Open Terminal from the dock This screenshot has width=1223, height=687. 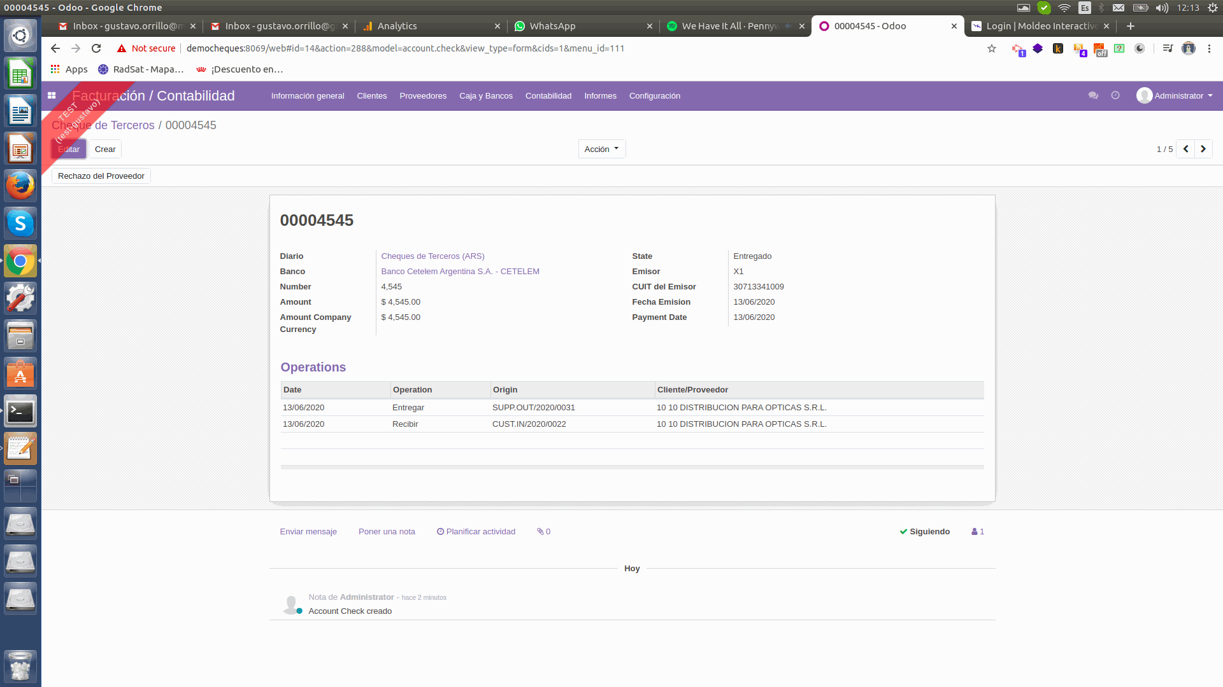coord(20,412)
